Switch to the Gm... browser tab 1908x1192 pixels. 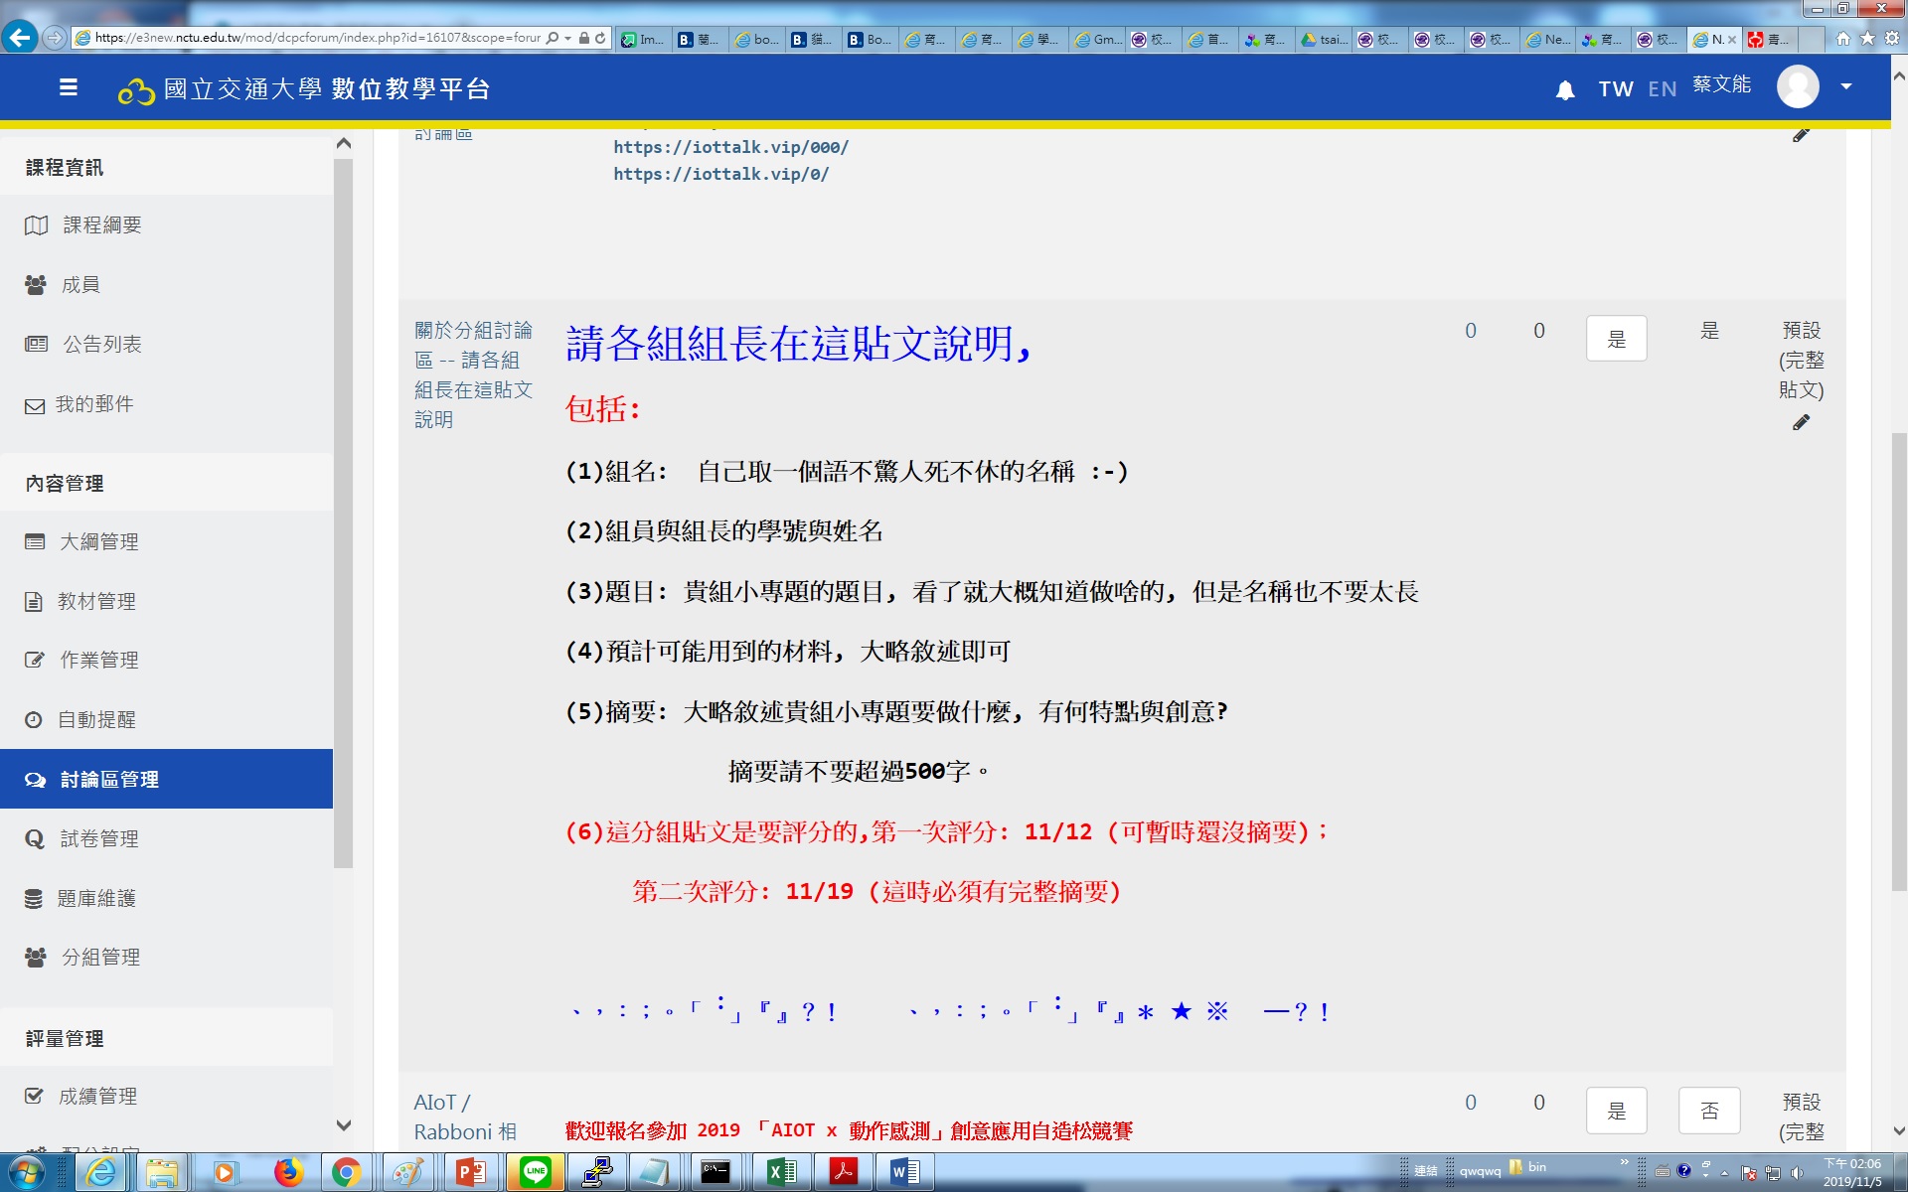[1098, 39]
